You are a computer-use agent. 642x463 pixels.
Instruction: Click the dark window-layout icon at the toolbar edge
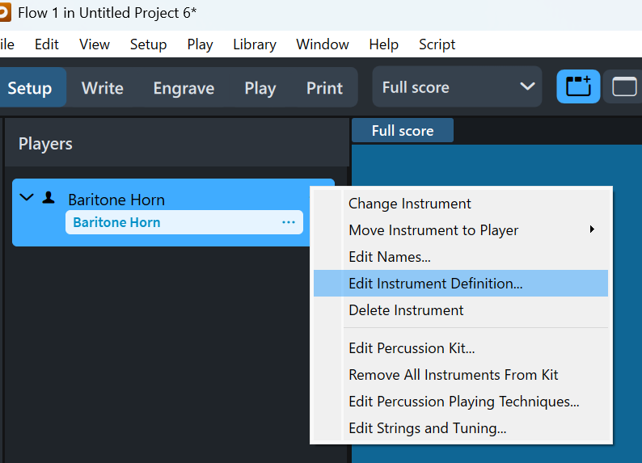pos(625,87)
